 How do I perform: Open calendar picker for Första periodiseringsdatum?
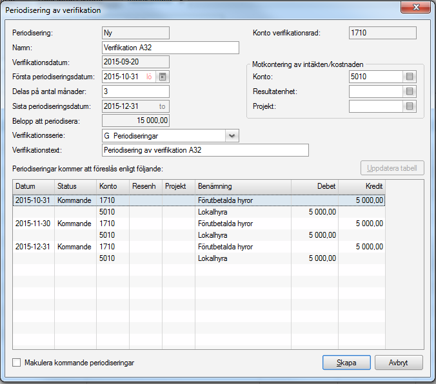[163, 77]
